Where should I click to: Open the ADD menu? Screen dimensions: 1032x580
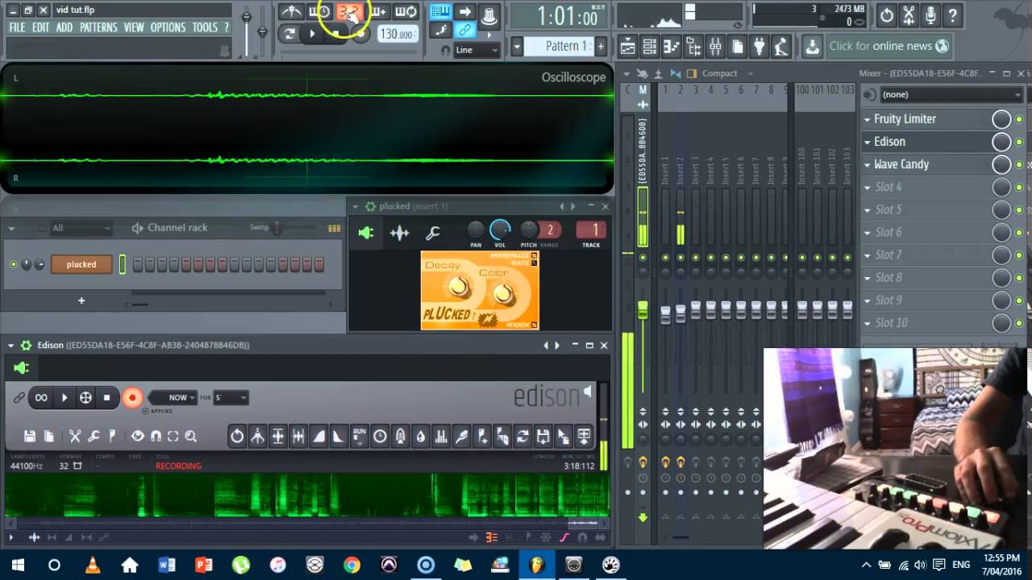[64, 27]
